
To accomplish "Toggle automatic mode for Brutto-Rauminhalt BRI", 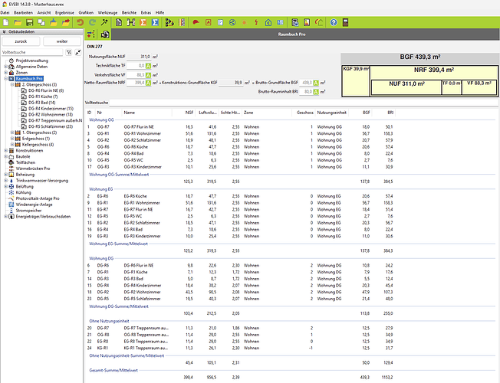I will point(316,92).
